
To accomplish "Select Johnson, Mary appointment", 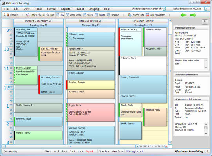I will tap(143, 66).
